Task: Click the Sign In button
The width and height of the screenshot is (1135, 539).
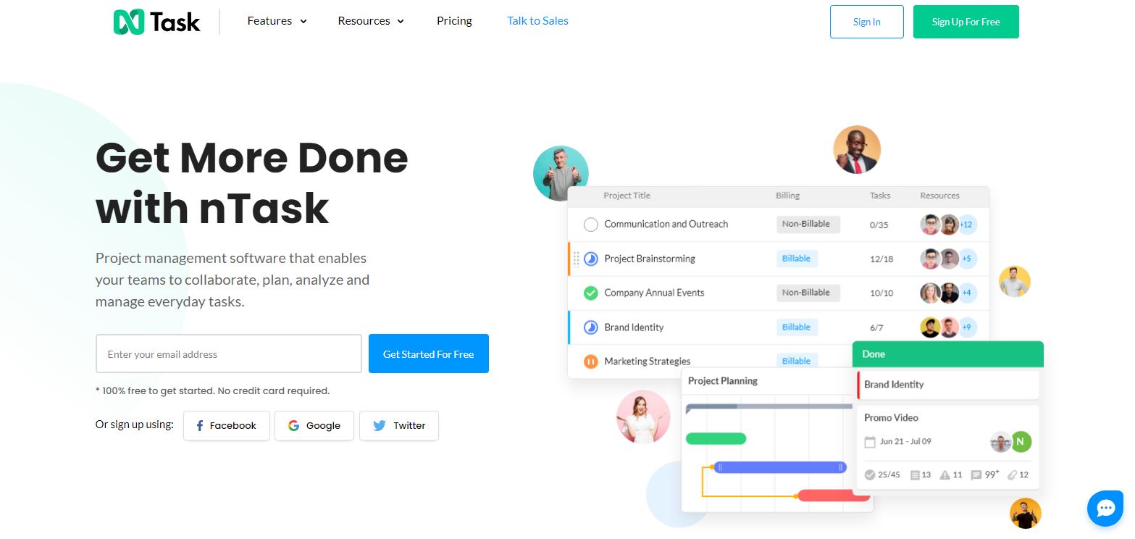Action: (x=866, y=22)
